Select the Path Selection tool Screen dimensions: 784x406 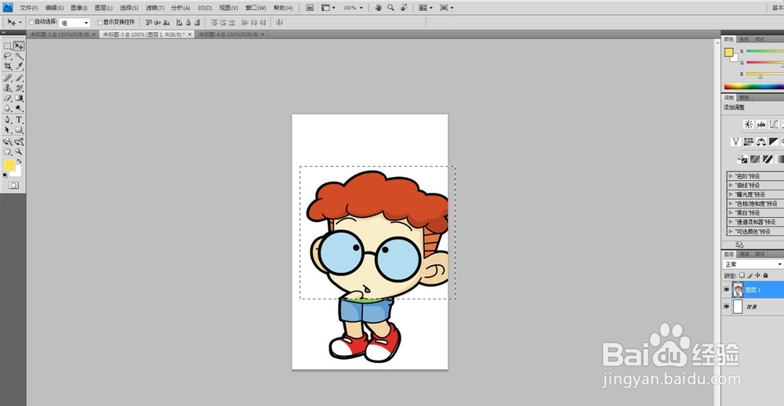click(8, 130)
